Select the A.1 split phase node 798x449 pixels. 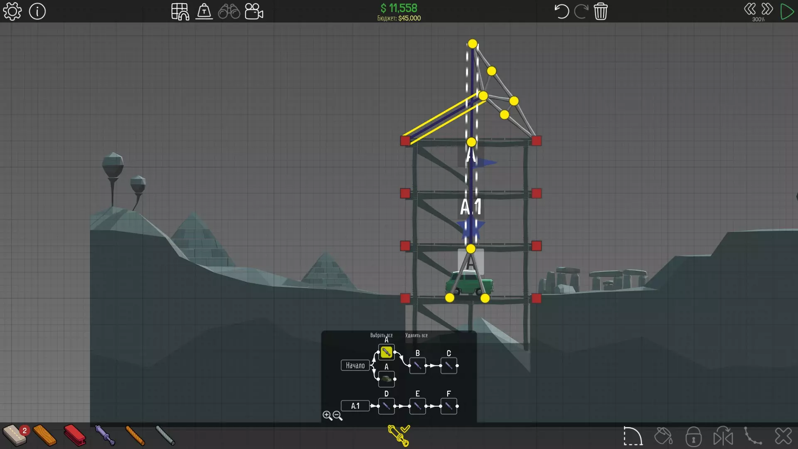click(355, 406)
